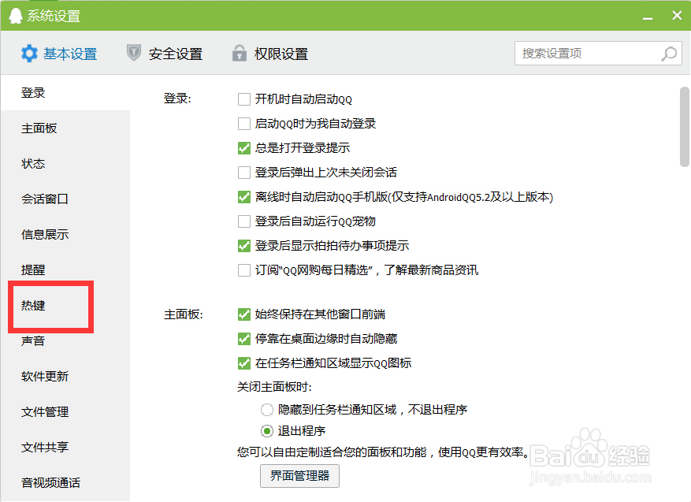Enable 开机时自动启动QQ checkbox
This screenshot has height=502, width=691.
tap(244, 99)
